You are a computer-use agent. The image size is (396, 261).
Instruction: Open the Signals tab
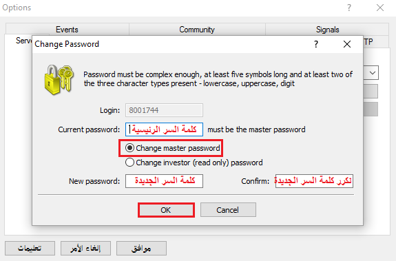click(x=327, y=30)
